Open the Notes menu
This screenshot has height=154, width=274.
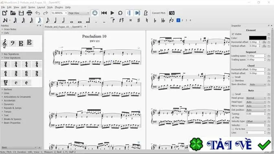click(32, 7)
